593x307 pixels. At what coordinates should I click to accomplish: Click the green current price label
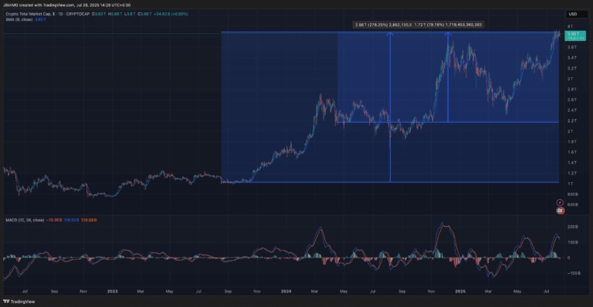[x=575, y=36]
